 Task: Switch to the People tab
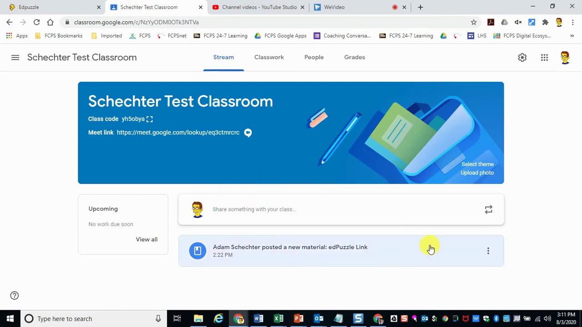[x=314, y=57]
